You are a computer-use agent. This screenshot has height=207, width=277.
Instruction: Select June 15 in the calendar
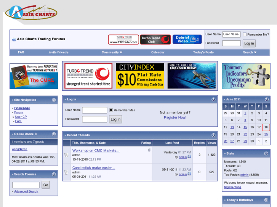tap(245, 127)
